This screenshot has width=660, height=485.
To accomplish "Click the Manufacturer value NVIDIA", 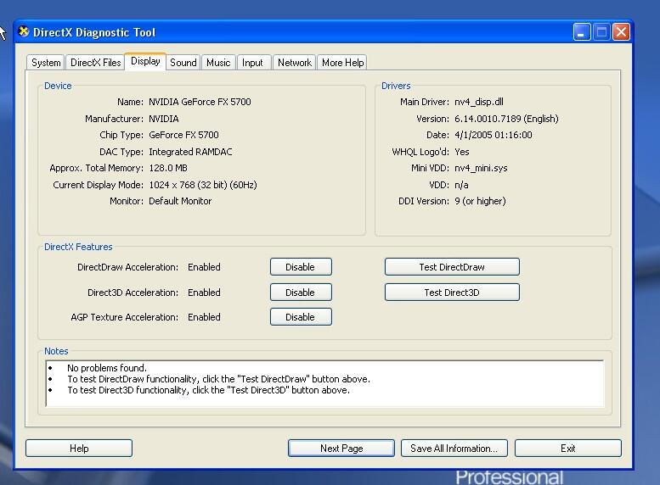I will 164,119.
